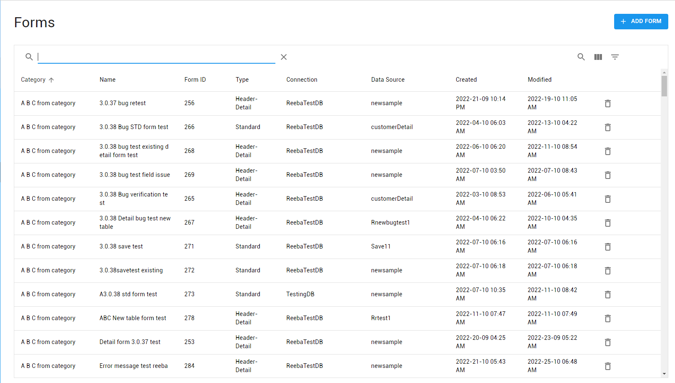Open the view columns icon
The width and height of the screenshot is (675, 383).
pos(598,57)
